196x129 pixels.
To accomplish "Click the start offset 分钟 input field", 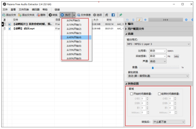I will (143, 103).
